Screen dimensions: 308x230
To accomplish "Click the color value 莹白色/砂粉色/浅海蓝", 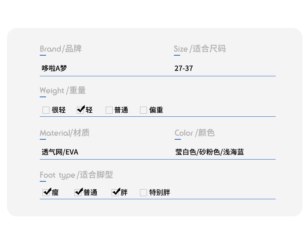I will [210, 152].
